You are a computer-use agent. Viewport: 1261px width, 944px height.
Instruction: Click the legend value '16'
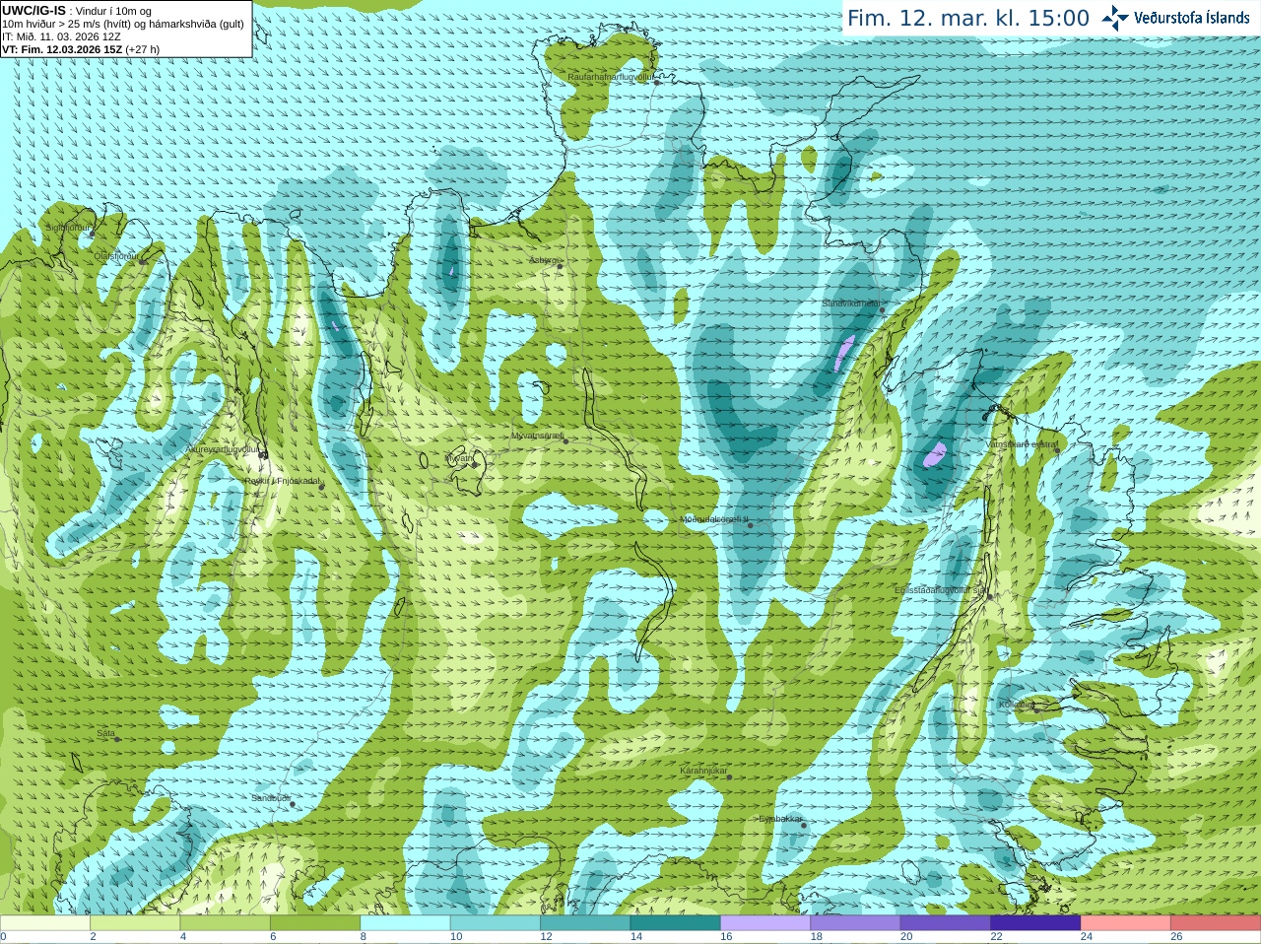[x=726, y=937]
